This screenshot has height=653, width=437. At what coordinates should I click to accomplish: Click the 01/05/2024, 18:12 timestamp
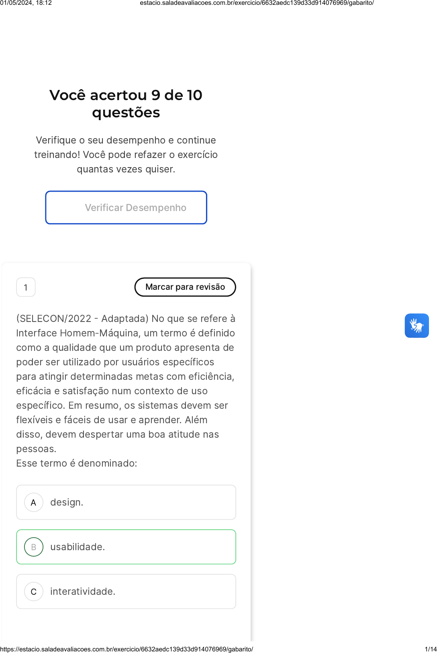click(26, 3)
